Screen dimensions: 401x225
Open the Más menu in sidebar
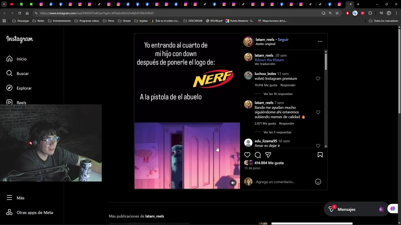(x=15, y=198)
